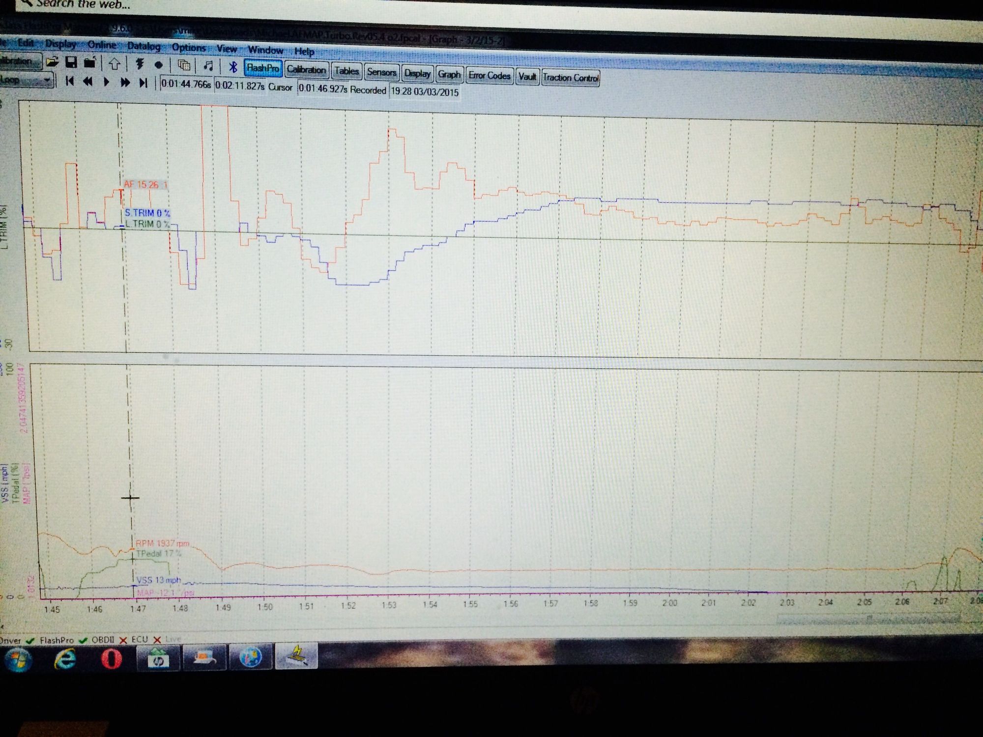Toggle the Graph window button

click(x=449, y=74)
